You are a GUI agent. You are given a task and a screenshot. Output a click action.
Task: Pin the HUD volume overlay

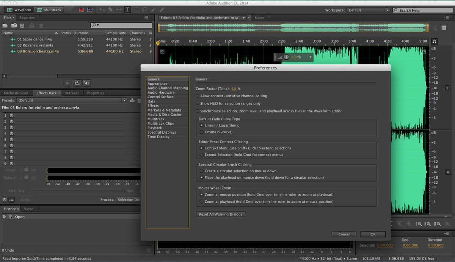(x=310, y=57)
